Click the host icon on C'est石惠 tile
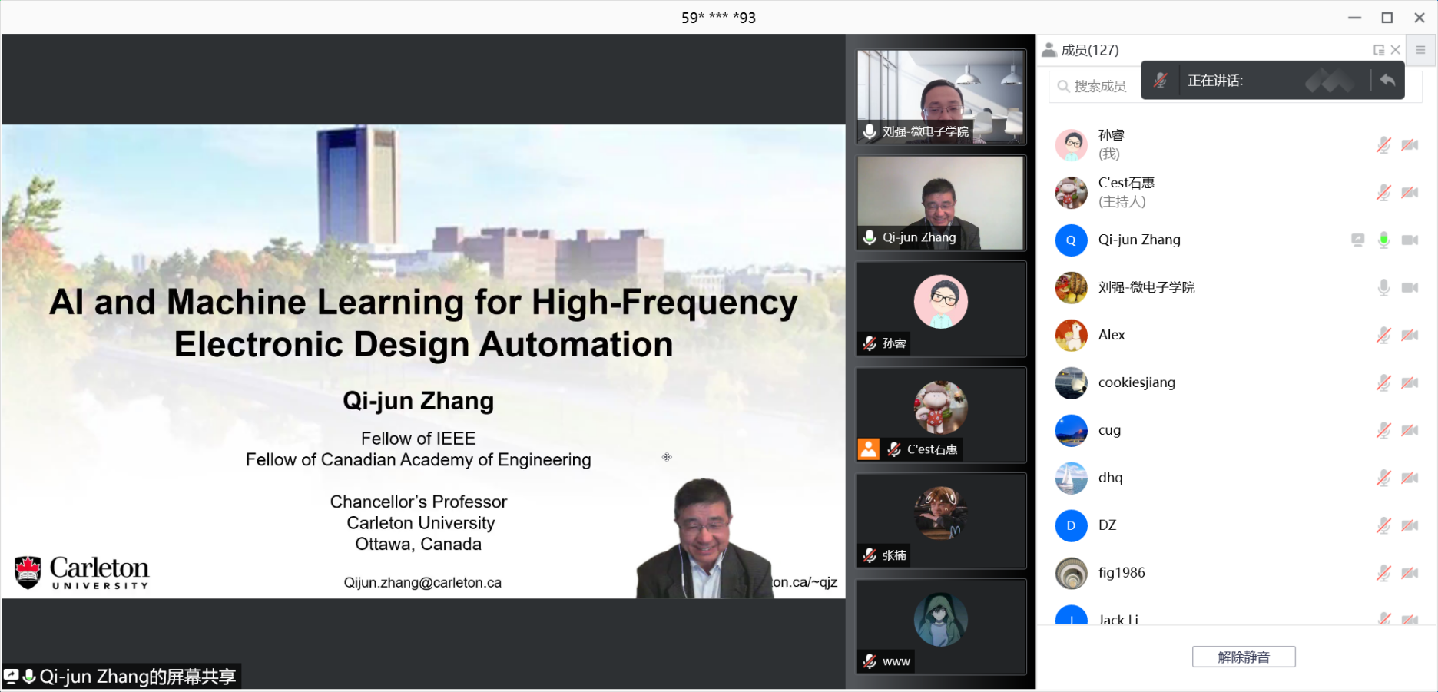This screenshot has width=1438, height=692. tap(869, 449)
